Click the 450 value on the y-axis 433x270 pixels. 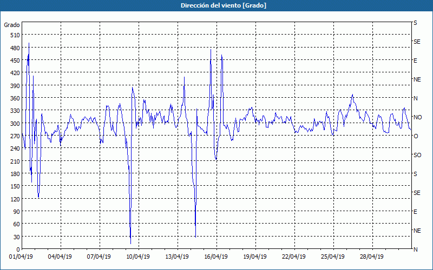(x=15, y=60)
